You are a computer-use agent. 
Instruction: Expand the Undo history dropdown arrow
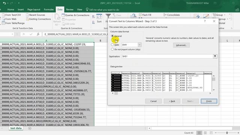pos(8,3)
